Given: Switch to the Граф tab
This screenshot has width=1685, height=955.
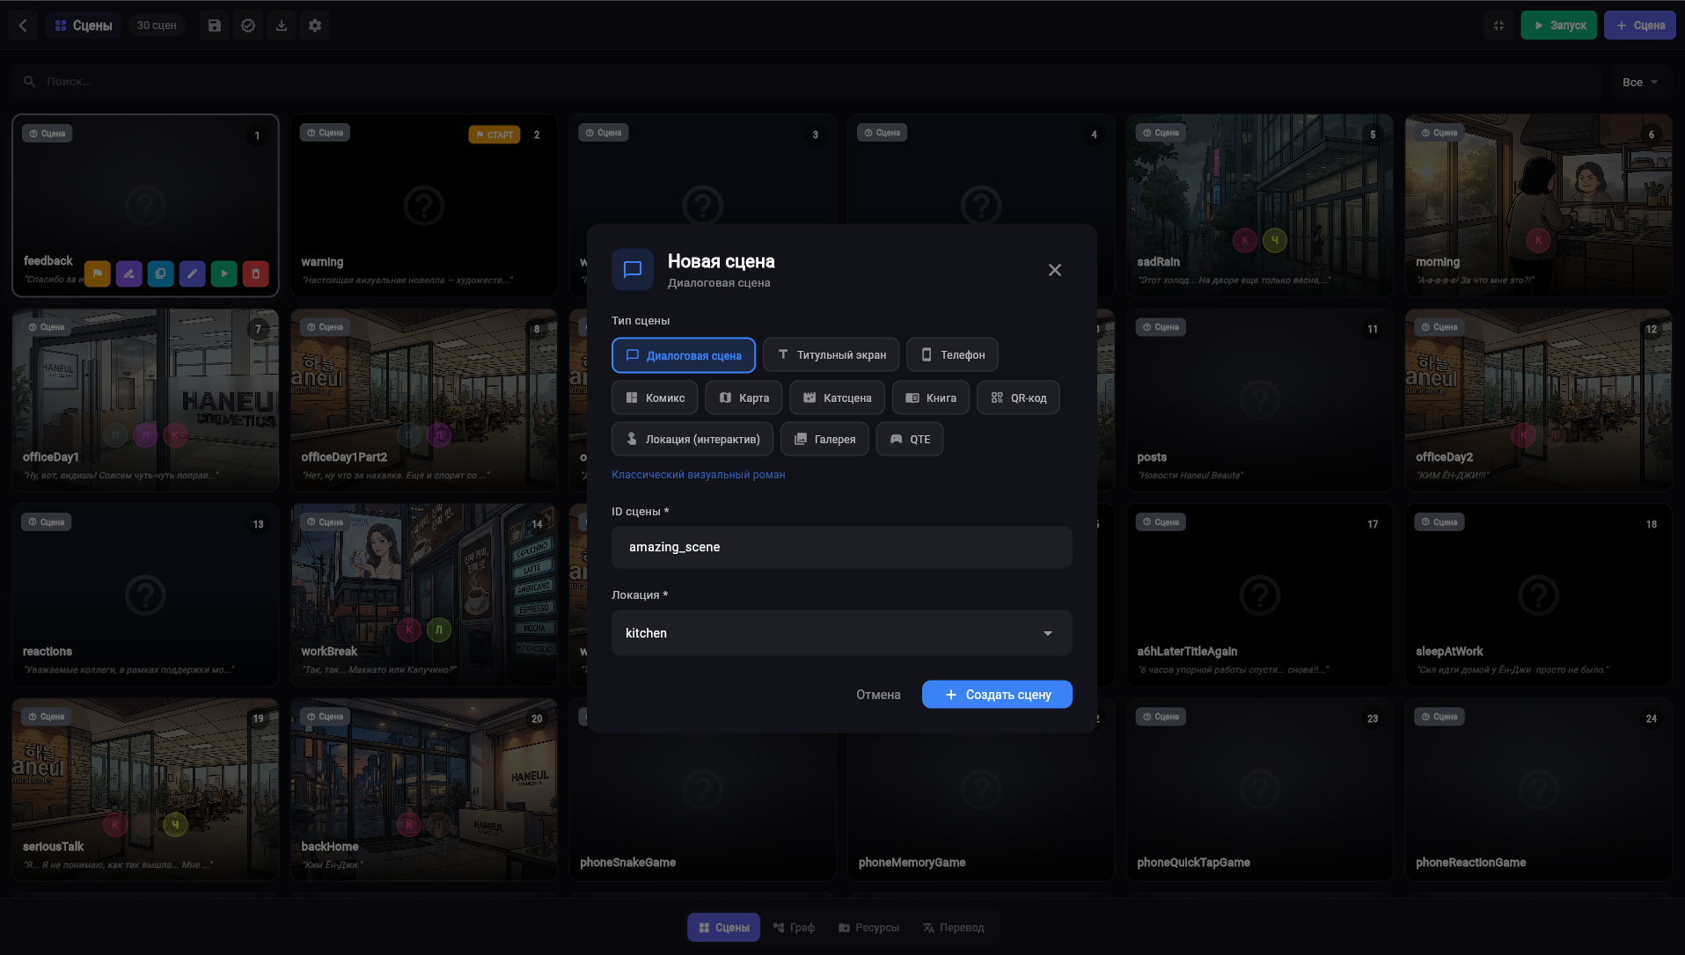Looking at the screenshot, I should pyautogui.click(x=794, y=927).
